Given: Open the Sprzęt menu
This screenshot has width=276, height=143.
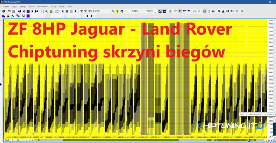Looking at the screenshot, I should click(23, 6).
